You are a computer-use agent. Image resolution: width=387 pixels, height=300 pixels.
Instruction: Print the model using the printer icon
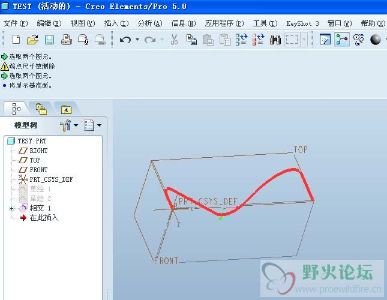click(x=67, y=40)
